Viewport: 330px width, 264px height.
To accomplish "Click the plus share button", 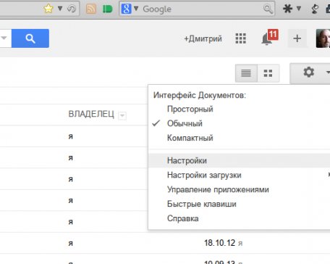I will (x=297, y=38).
